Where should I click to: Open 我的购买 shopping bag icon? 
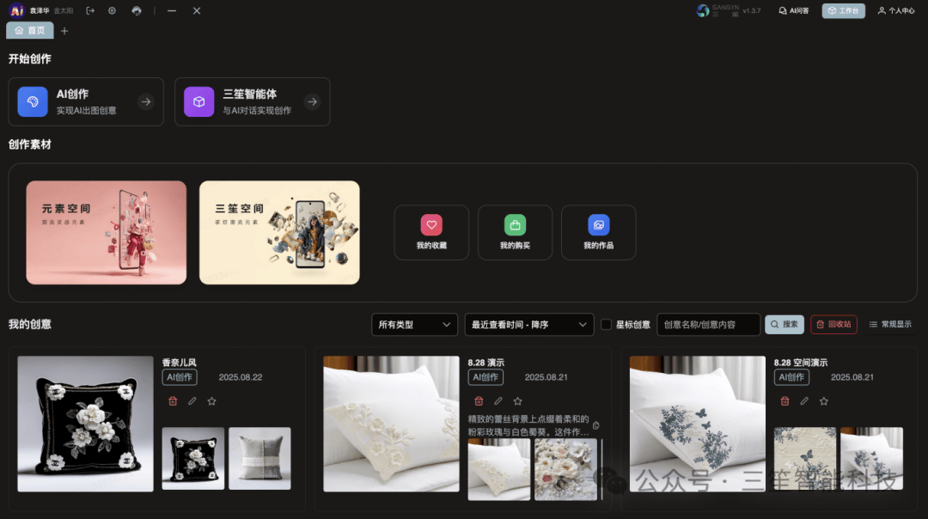515,225
